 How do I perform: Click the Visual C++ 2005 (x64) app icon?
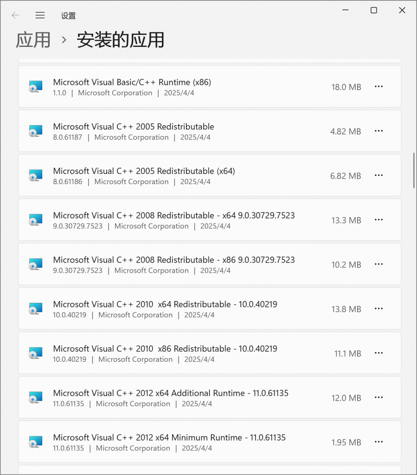tap(35, 175)
